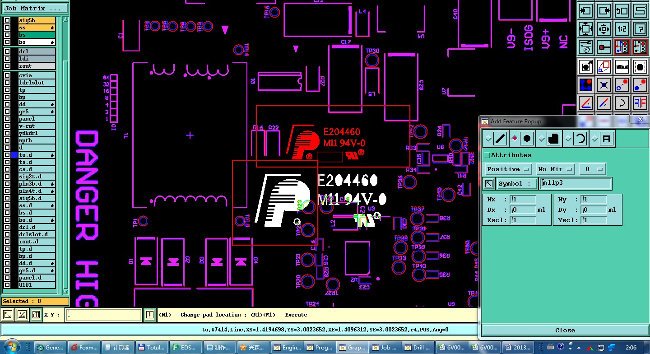
Task: Click the blue connected nodes add feature icon
Action: (x=585, y=85)
